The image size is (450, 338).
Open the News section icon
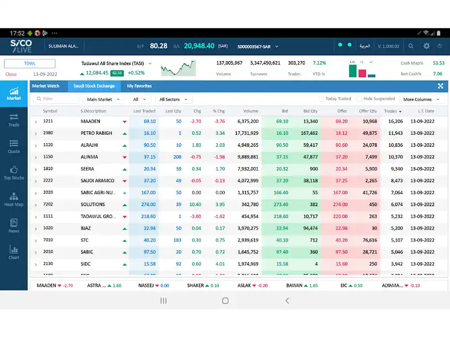point(14,226)
